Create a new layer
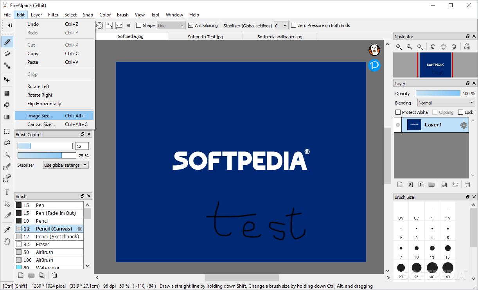Viewport: 478px width, 290px height. coord(400,184)
